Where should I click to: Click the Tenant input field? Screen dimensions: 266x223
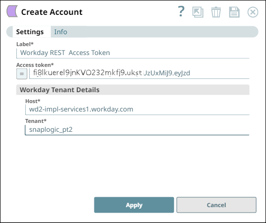pyautogui.click(x=137, y=130)
